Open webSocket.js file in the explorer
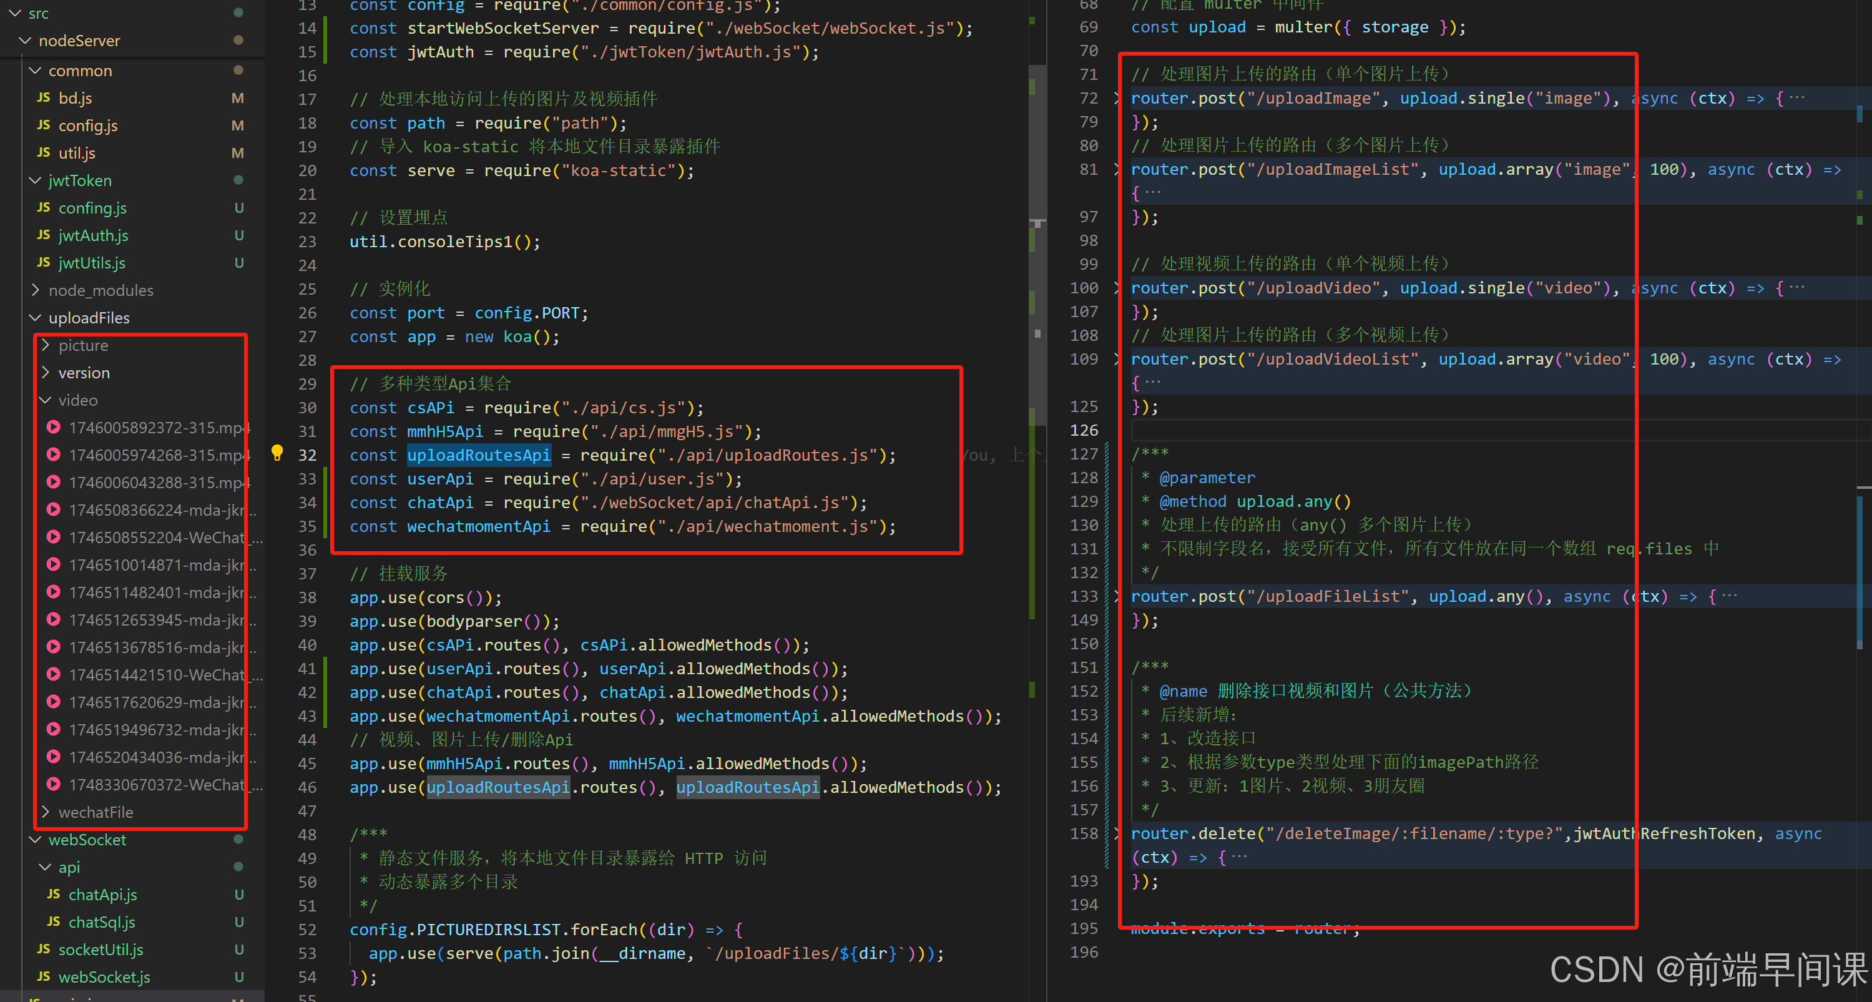 pyautogui.click(x=104, y=977)
